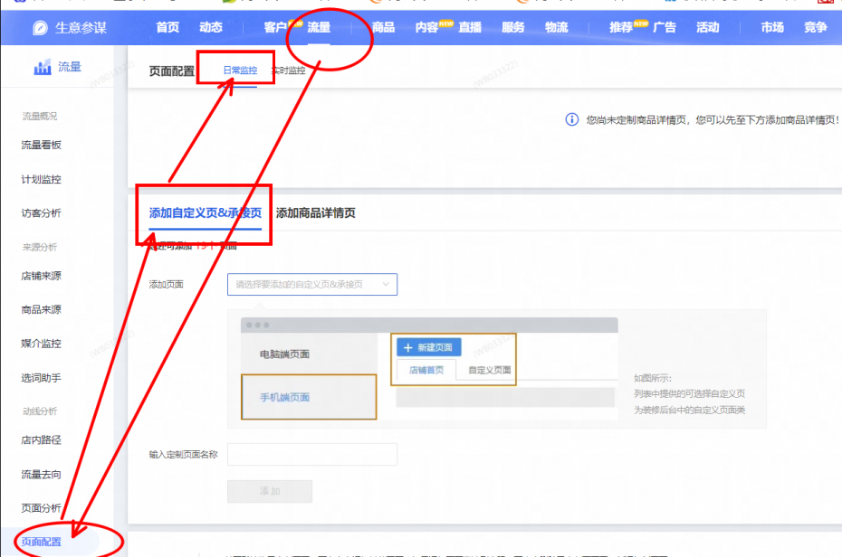This screenshot has width=842, height=557.
Task: Open 选词助手 in the sidebar
Action: click(x=42, y=378)
